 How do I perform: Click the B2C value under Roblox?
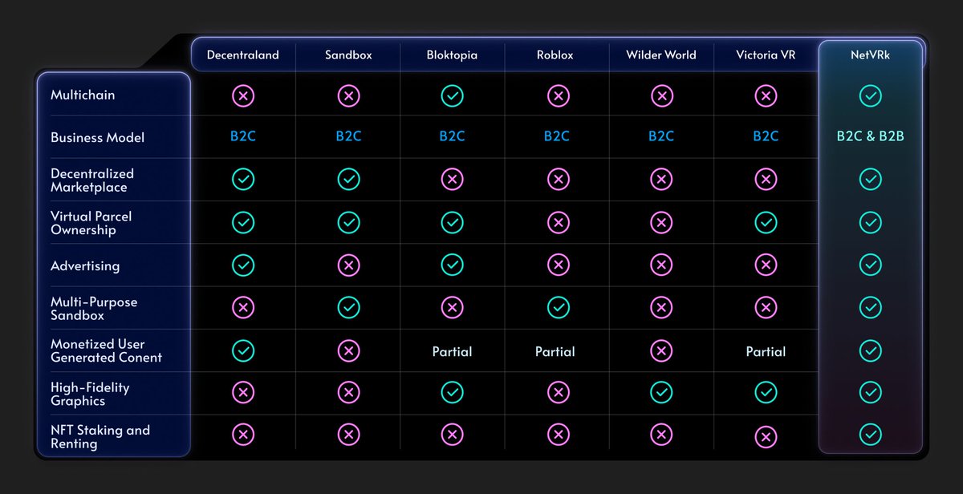click(557, 136)
